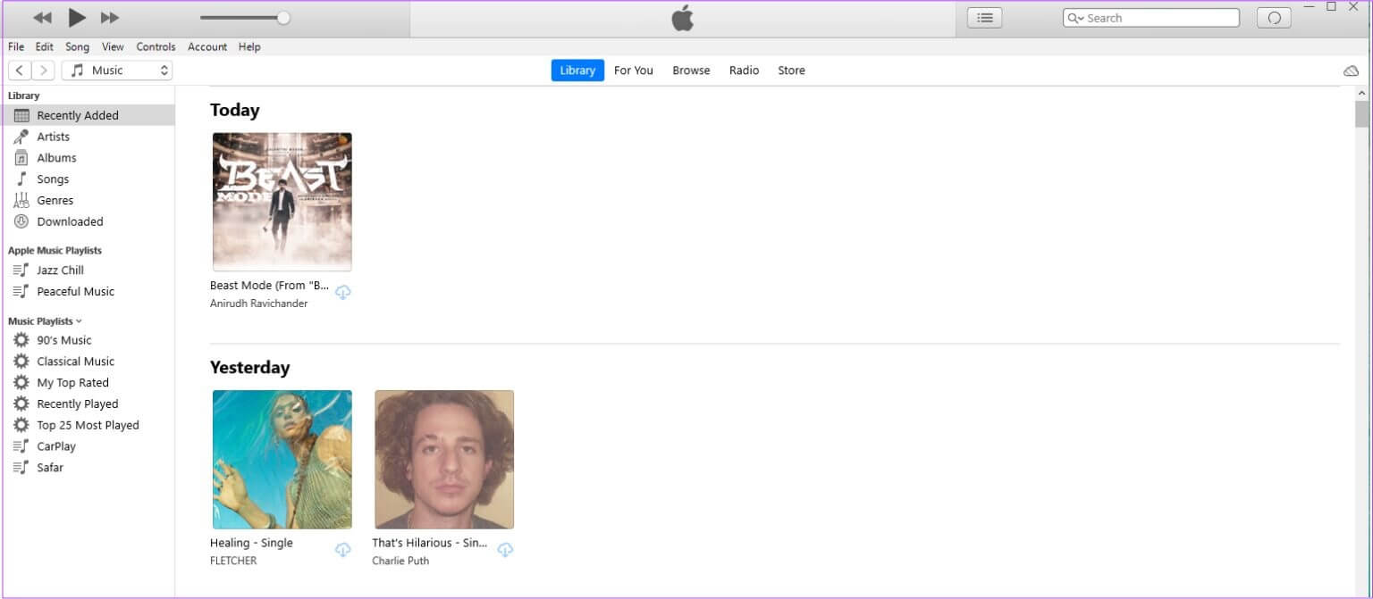Click the volume slider knob
This screenshot has width=1373, height=599.
tap(283, 18)
